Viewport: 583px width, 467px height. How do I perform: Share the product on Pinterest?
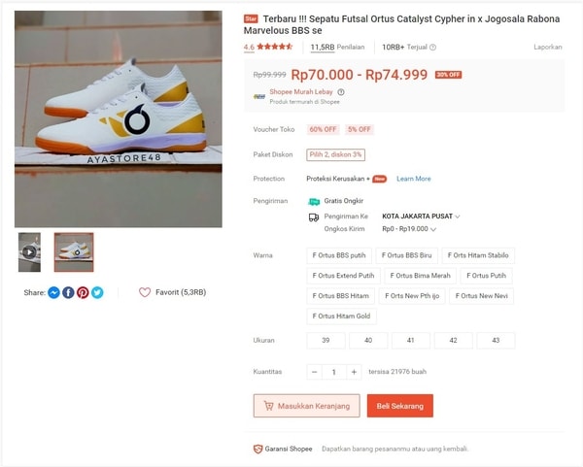tap(83, 293)
